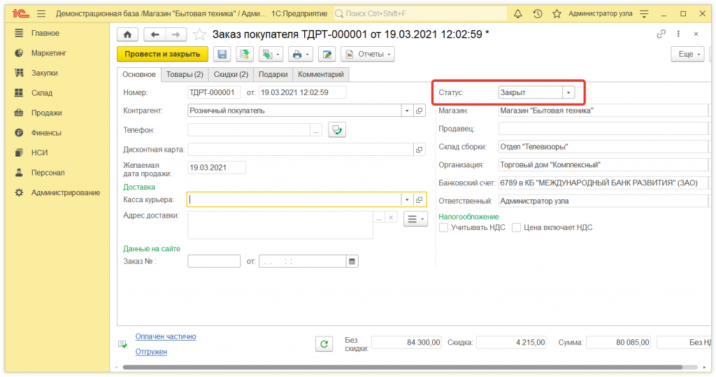This screenshot has width=716, height=377.
Task: Expand the Статус dropdown list
Action: (x=568, y=92)
